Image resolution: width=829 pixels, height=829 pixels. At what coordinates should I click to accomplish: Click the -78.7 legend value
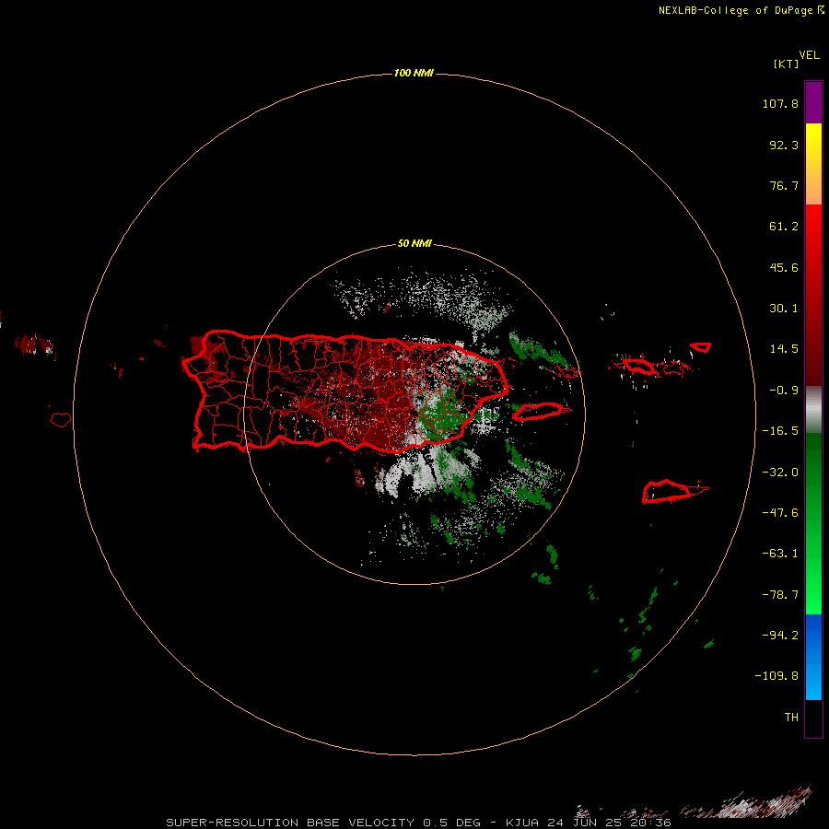pyautogui.click(x=780, y=595)
